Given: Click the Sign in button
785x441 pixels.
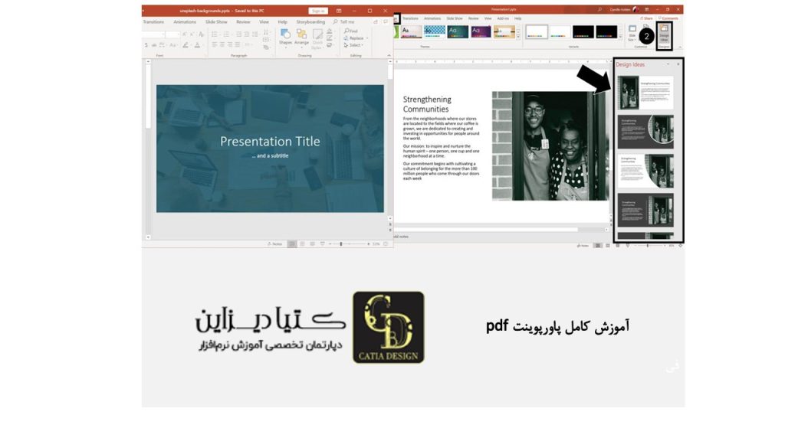Looking at the screenshot, I should 319,10.
